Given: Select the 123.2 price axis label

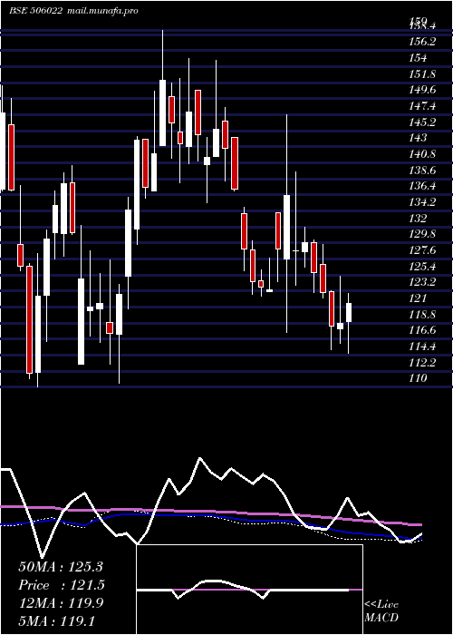Looking at the screenshot, I should [421, 282].
